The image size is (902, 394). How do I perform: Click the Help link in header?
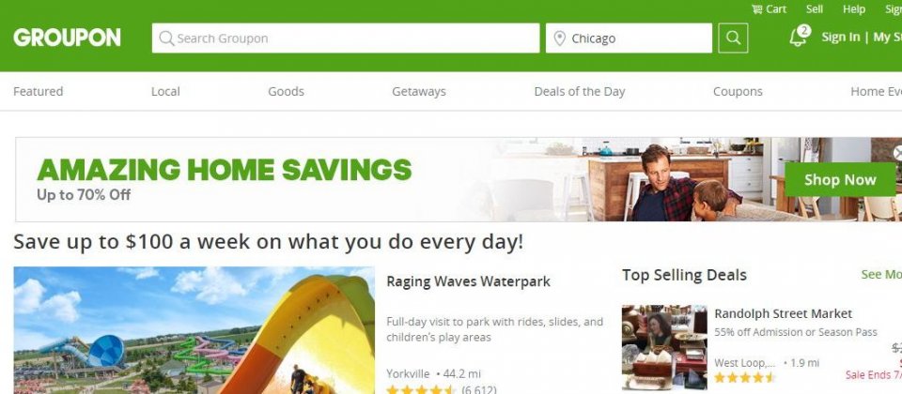[854, 9]
